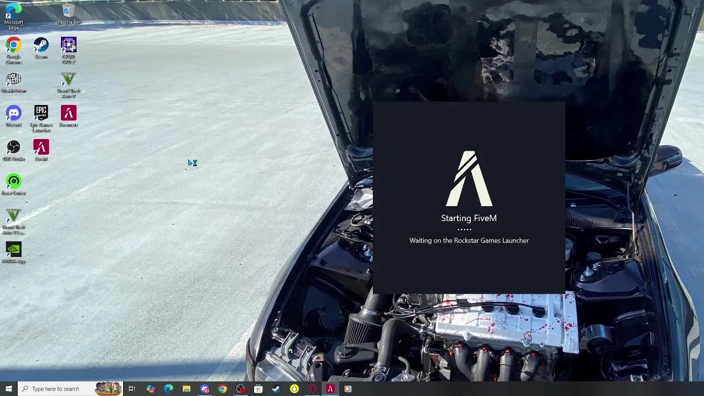The image size is (704, 396).
Task: Open the orange media player taskbar icon
Action: coord(348,389)
